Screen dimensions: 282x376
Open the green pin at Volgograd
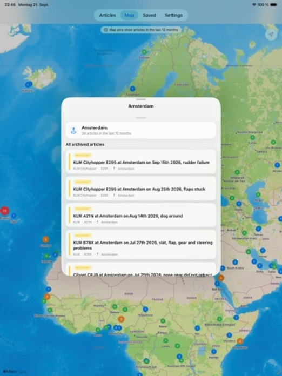pos(237,172)
